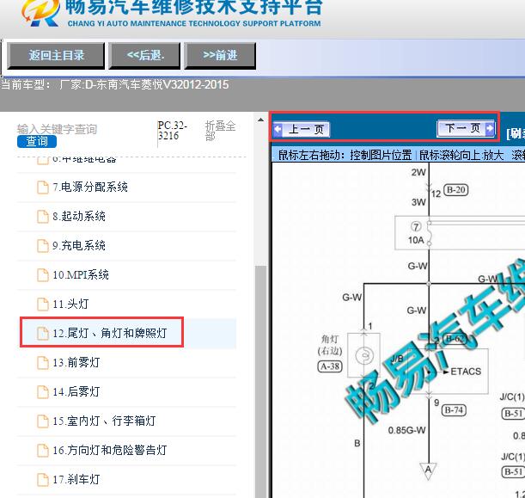Click the 角灯(右边) lamp symbol
525x498 pixels.
(364, 355)
